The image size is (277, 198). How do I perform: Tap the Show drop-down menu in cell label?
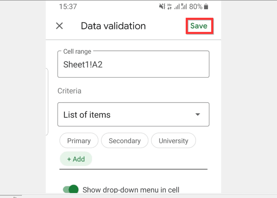click(x=131, y=190)
